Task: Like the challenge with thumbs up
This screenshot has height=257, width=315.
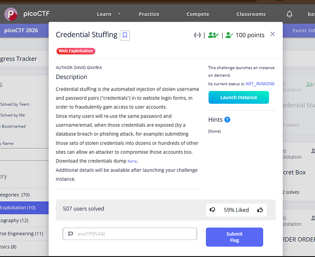Action: pyautogui.click(x=260, y=210)
